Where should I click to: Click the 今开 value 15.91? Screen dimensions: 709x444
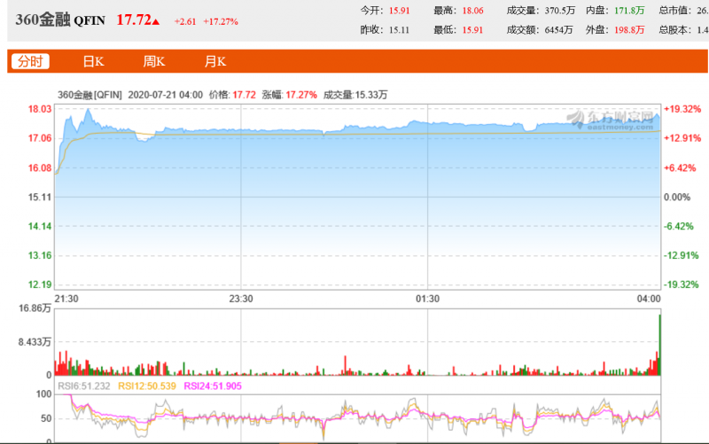click(x=400, y=11)
